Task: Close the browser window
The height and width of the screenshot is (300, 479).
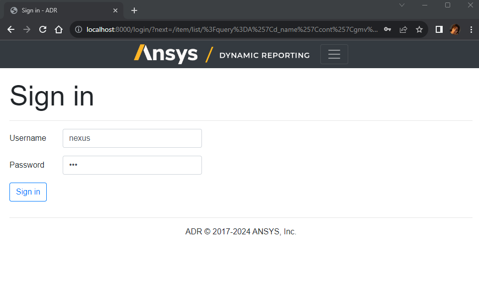Action: coord(471,5)
